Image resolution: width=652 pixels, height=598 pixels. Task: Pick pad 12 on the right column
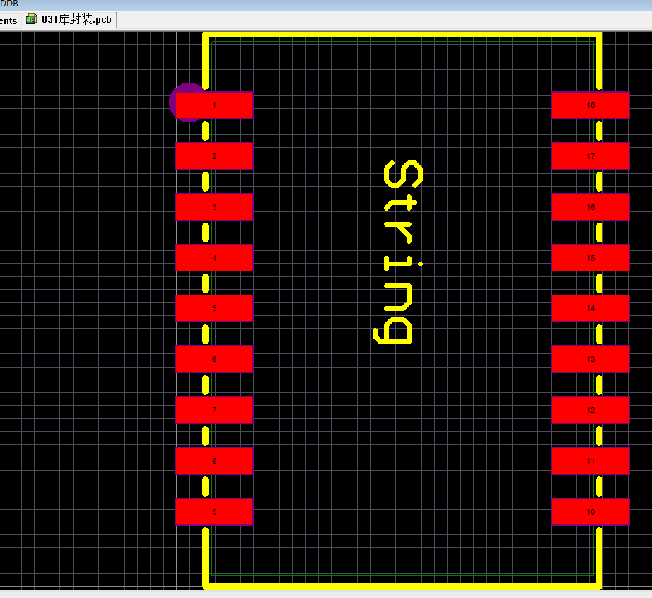590,410
